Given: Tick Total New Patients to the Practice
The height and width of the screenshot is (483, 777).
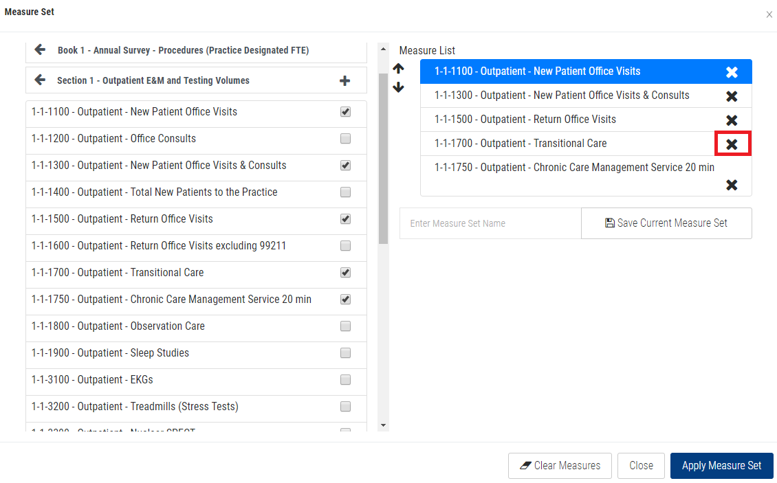Looking at the screenshot, I should coord(345,192).
